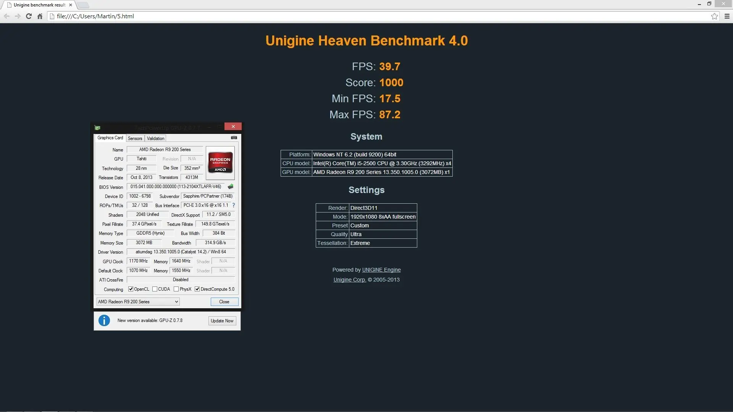733x412 pixels.
Task: Click the Score value 1000
Action: coord(391,82)
